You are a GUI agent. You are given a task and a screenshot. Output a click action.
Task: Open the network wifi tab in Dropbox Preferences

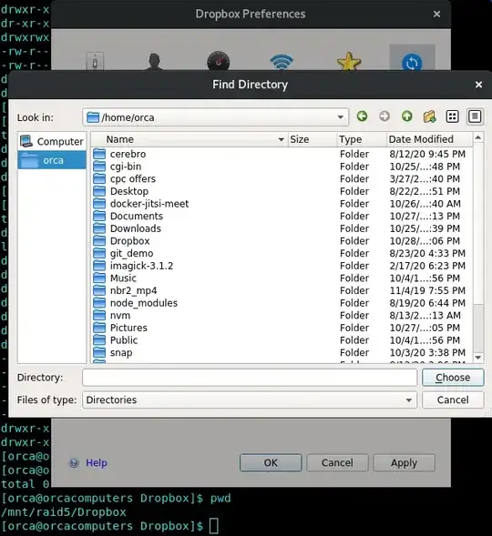pyautogui.click(x=282, y=62)
